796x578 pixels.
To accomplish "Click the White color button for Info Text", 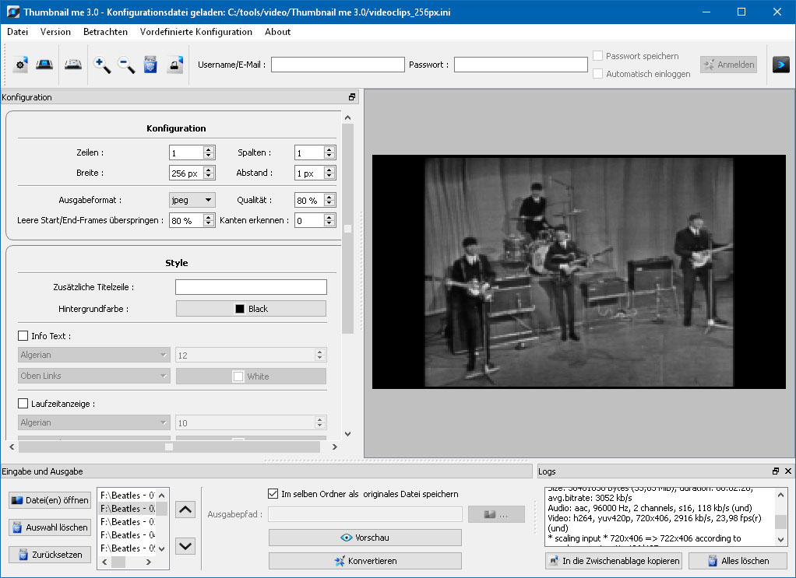I will [x=251, y=377].
